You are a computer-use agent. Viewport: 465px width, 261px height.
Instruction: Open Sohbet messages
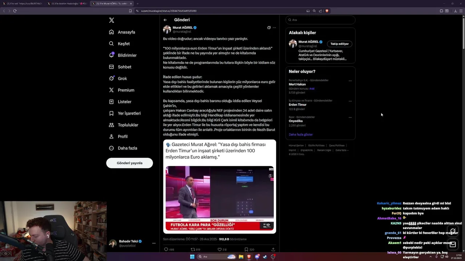click(120, 67)
